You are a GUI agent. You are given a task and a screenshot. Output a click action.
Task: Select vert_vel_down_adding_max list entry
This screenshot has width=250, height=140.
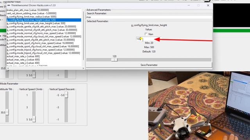31,13
